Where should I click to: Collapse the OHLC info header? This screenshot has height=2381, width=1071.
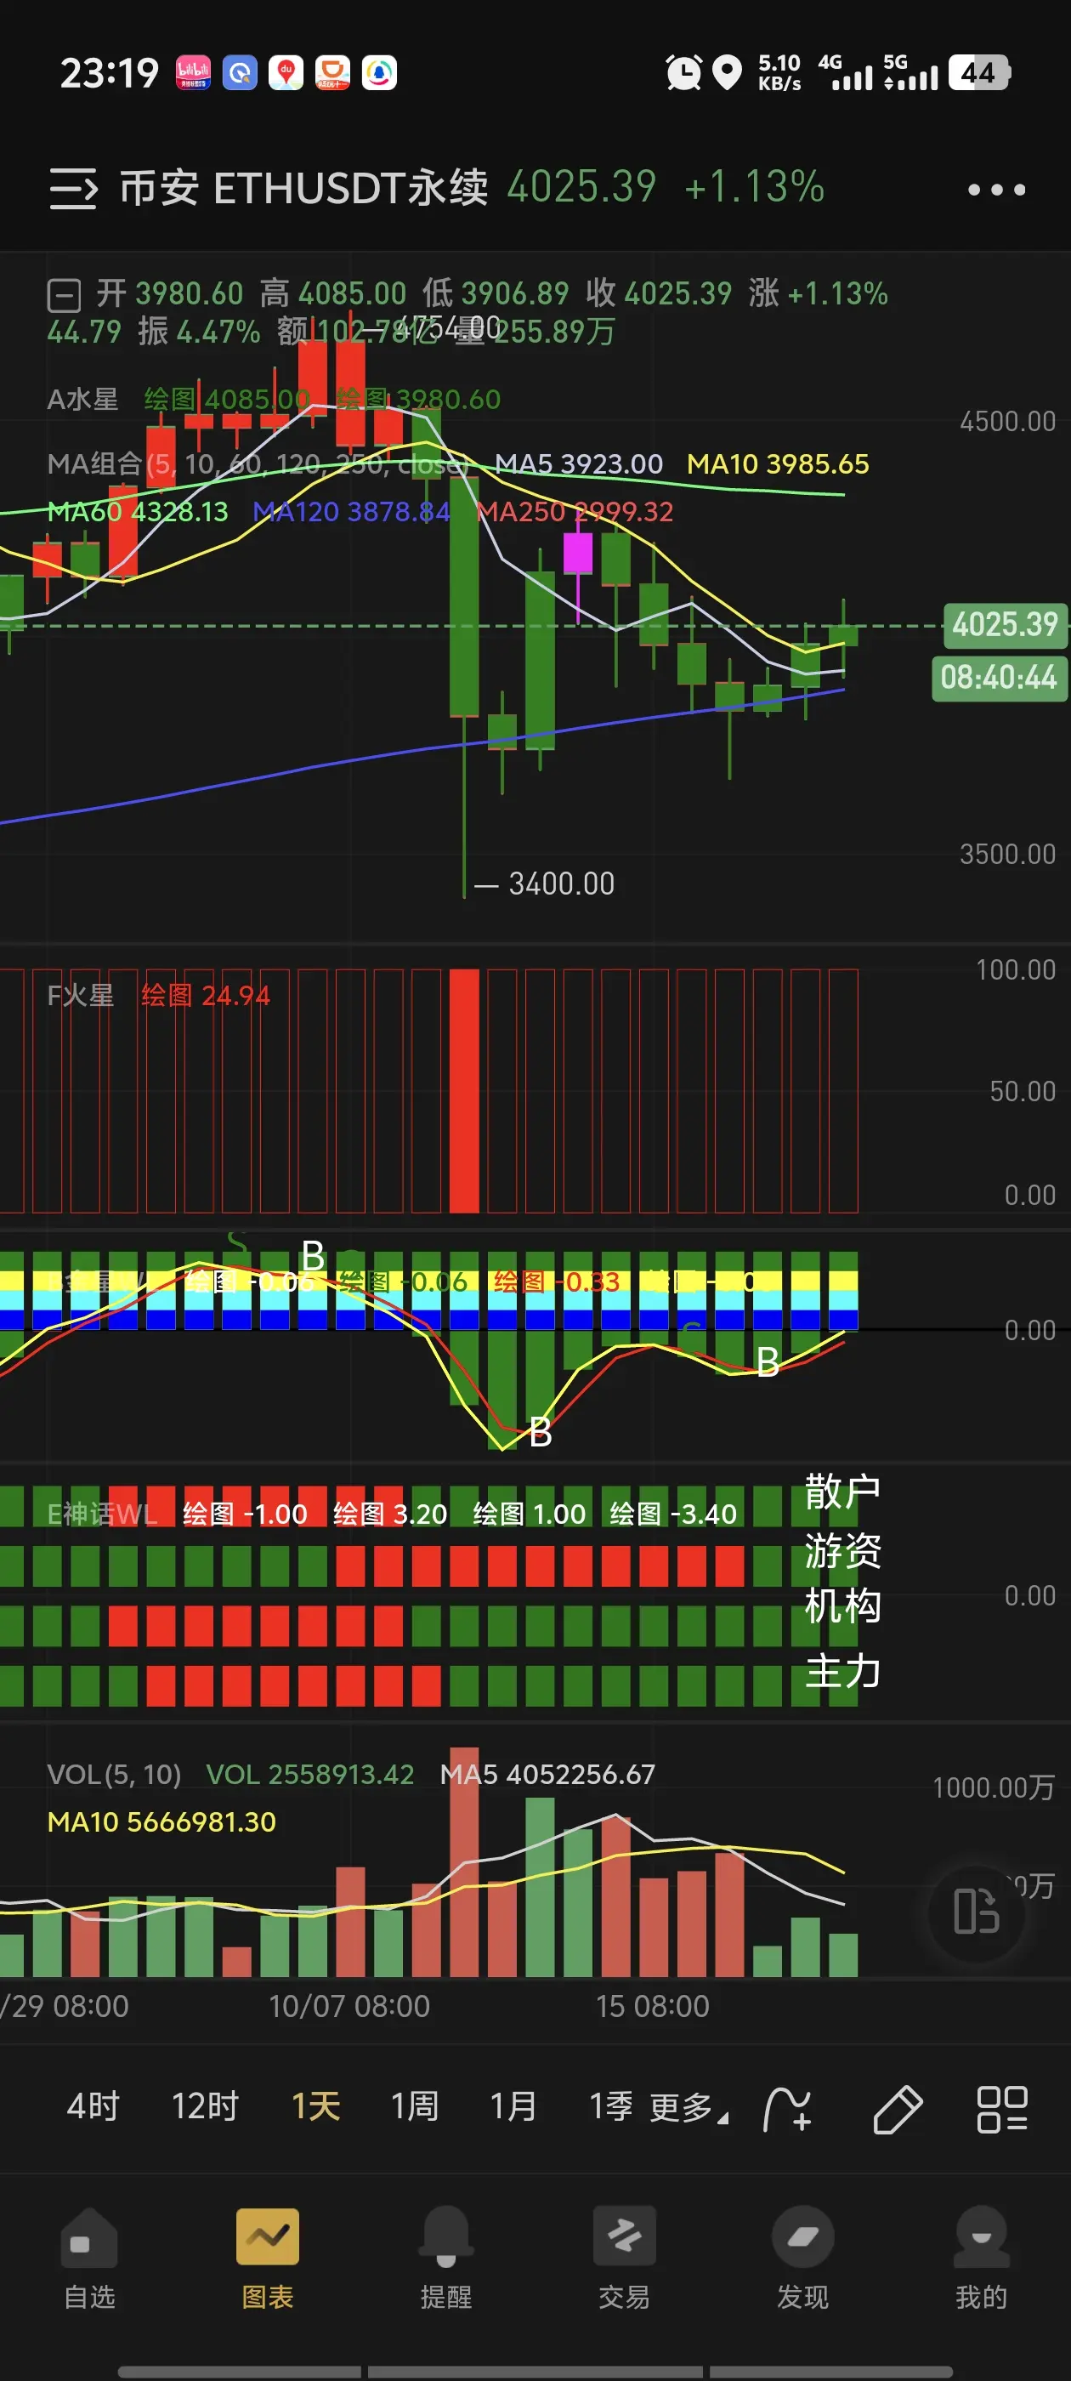pyautogui.click(x=64, y=296)
